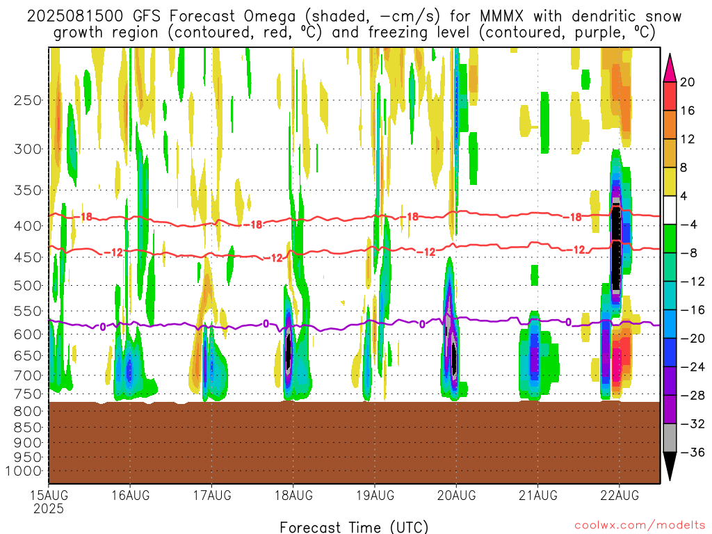Click the orange colorbar swatch between 12 and 16
This screenshot has width=712, height=534.
click(x=670, y=125)
